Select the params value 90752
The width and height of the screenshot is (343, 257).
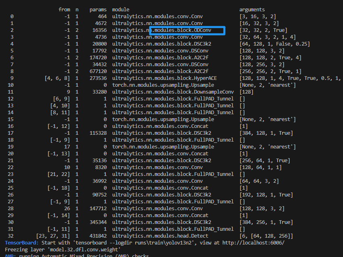tap(100, 194)
